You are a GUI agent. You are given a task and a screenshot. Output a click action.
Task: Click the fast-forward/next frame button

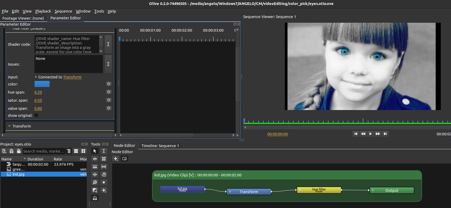pos(378,134)
